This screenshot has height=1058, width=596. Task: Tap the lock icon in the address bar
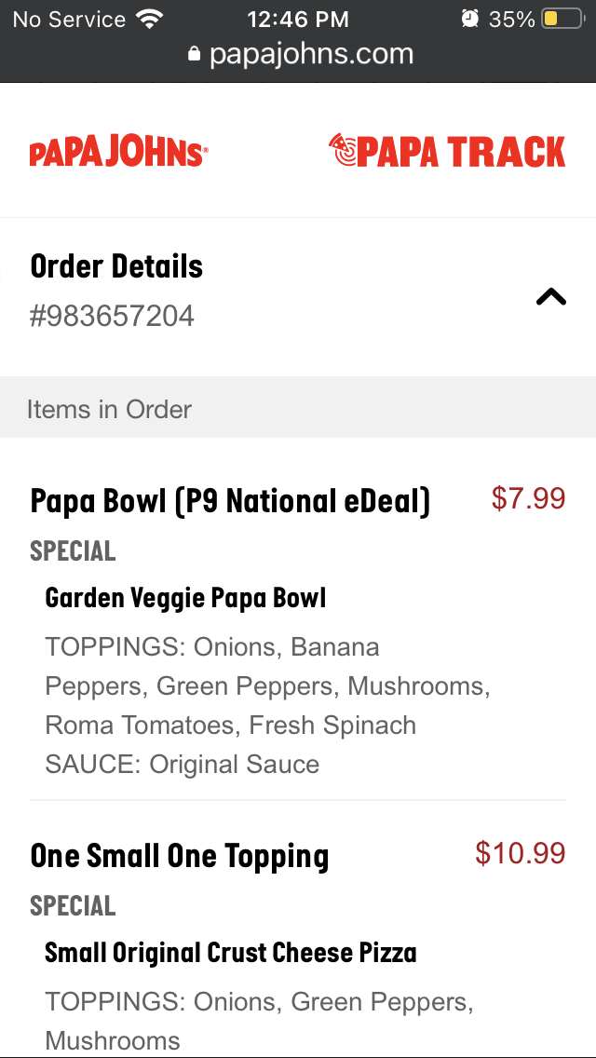(x=194, y=53)
